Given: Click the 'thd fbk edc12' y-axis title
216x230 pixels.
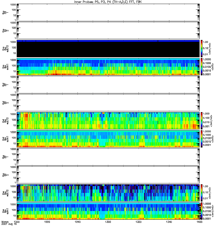Looking at the screenshot, I should point(5,121).
